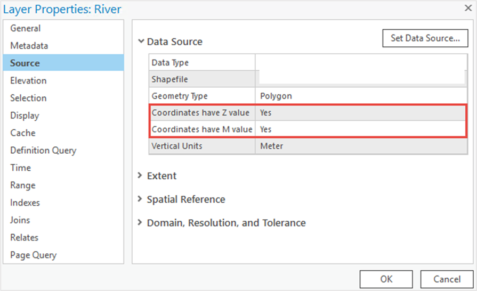Switch to the Elevation settings

pos(28,80)
